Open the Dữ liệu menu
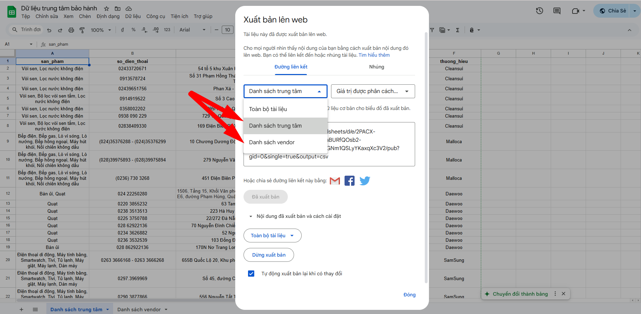The width and height of the screenshot is (641, 314). click(x=133, y=16)
